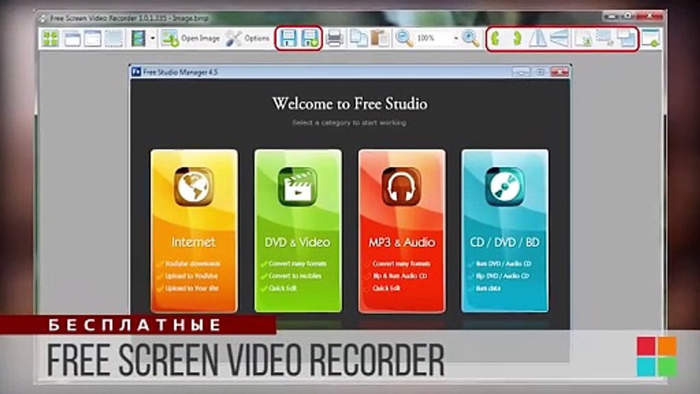Viewport: 700px width, 394px height.
Task: Click 'Burn DVD / Audio CD' text
Action: 503,264
